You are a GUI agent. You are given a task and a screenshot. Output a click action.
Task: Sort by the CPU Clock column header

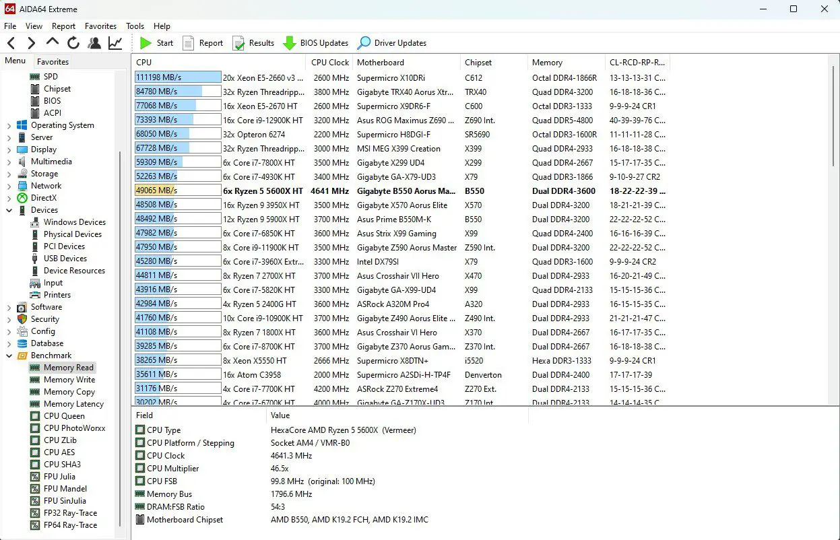click(x=330, y=63)
